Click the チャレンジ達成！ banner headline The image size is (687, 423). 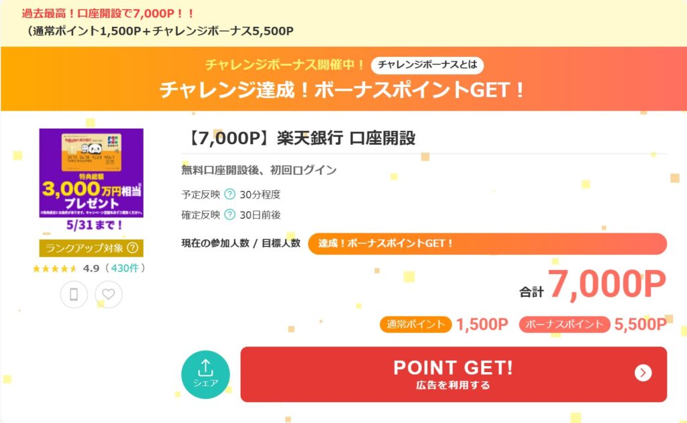pyautogui.click(x=343, y=90)
